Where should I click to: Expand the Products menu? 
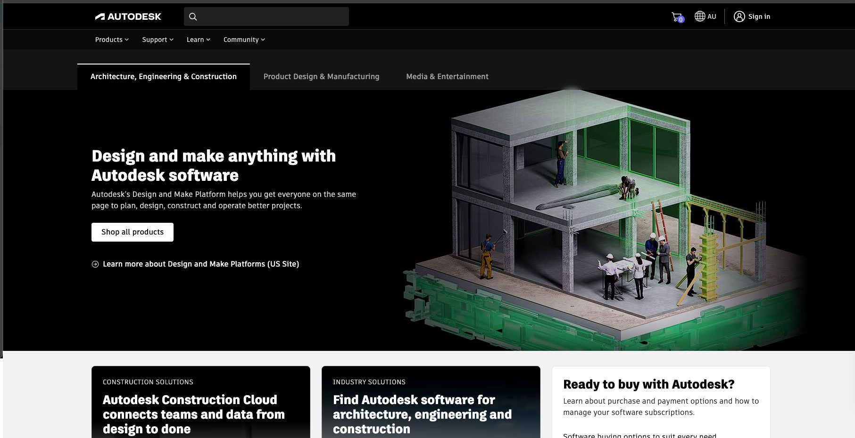(x=112, y=40)
